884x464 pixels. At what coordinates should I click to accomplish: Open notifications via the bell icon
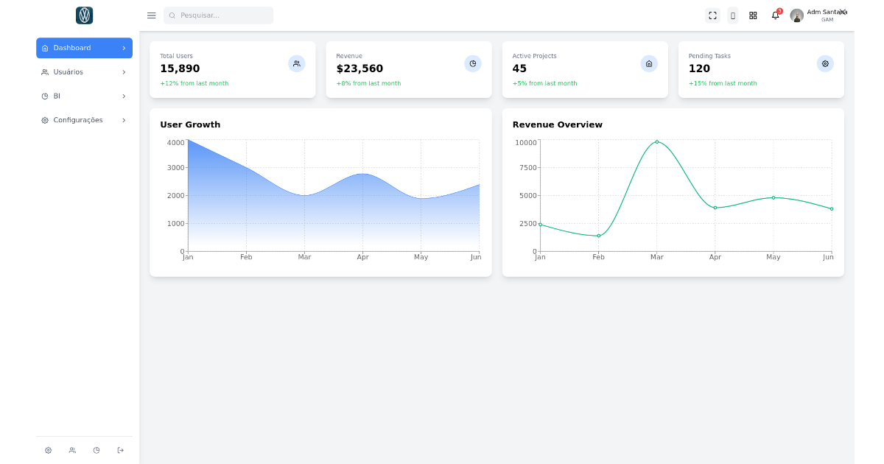tap(774, 15)
